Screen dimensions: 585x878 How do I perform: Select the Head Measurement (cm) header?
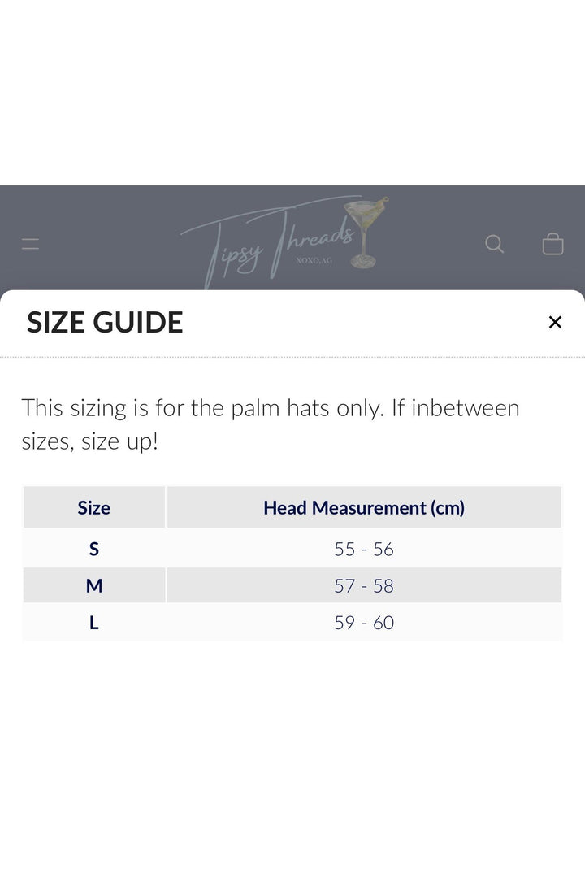364,507
